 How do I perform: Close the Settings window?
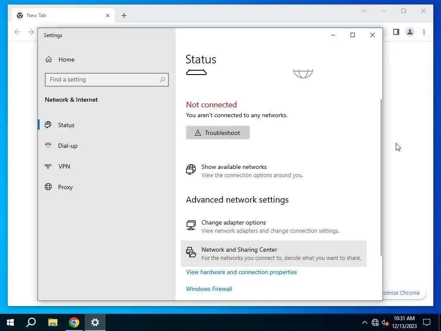(x=373, y=35)
